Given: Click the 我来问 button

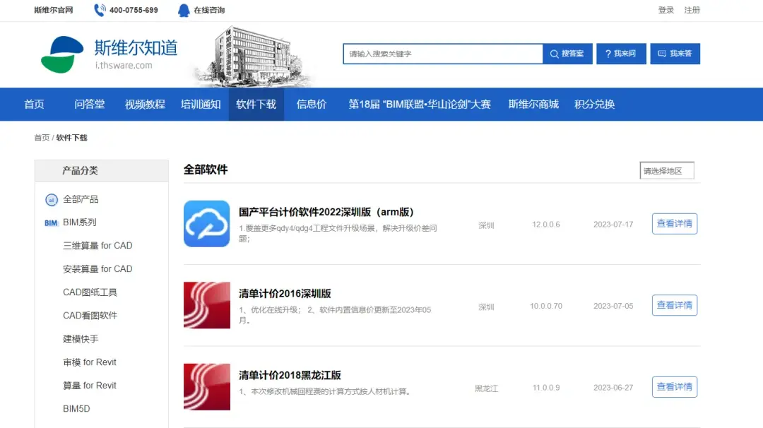Looking at the screenshot, I should point(621,54).
